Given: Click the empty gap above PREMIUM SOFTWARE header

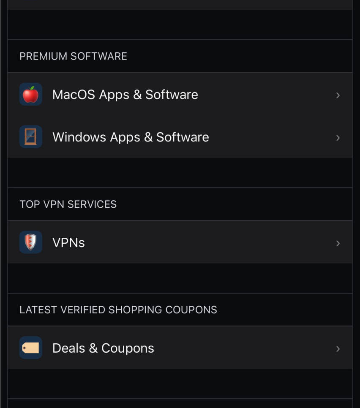Looking at the screenshot, I should 180,24.
